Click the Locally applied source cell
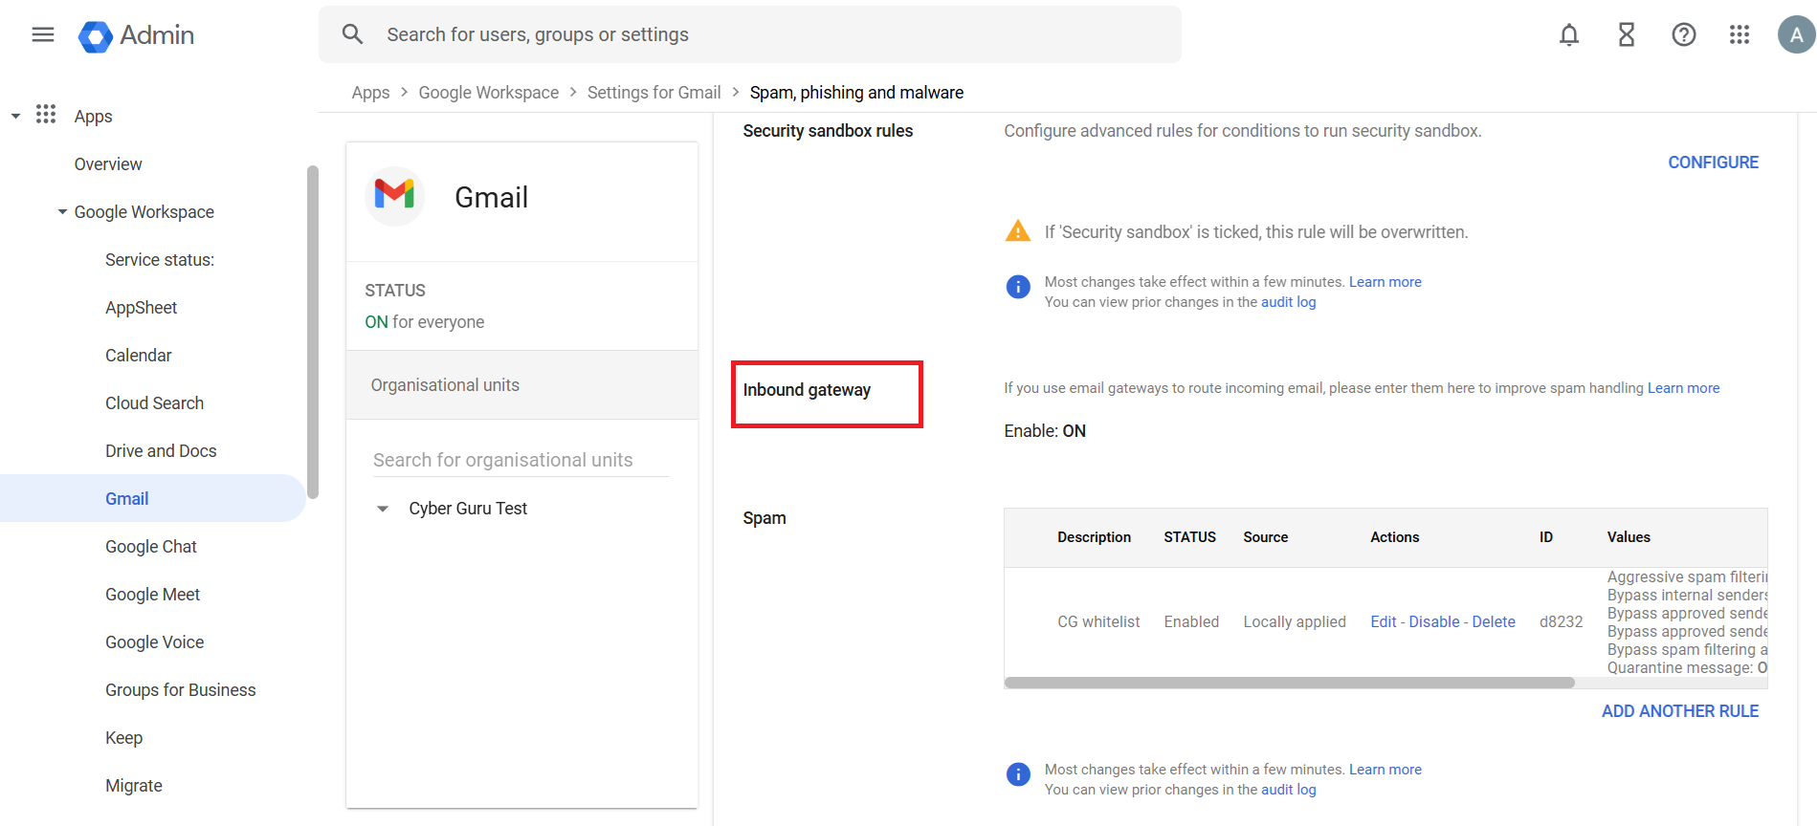Viewport: 1817px width, 826px height. (1295, 621)
